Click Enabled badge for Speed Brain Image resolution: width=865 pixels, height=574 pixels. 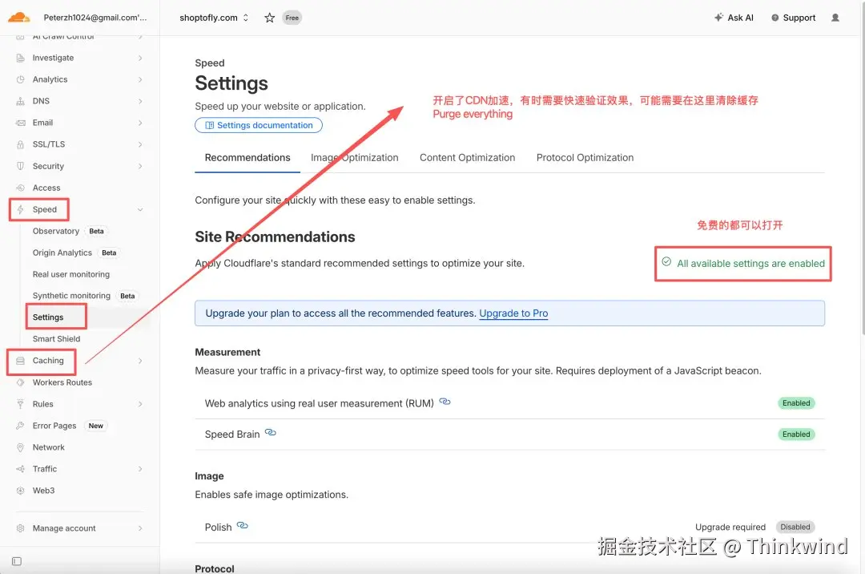796,435
